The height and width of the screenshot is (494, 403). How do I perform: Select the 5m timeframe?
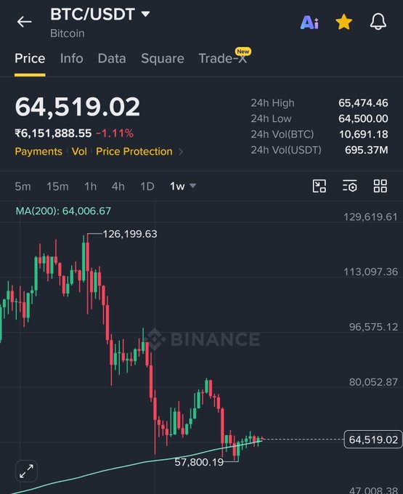click(x=23, y=187)
